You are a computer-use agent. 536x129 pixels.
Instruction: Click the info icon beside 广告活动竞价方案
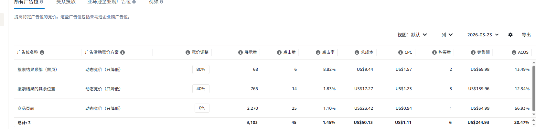[123, 52]
